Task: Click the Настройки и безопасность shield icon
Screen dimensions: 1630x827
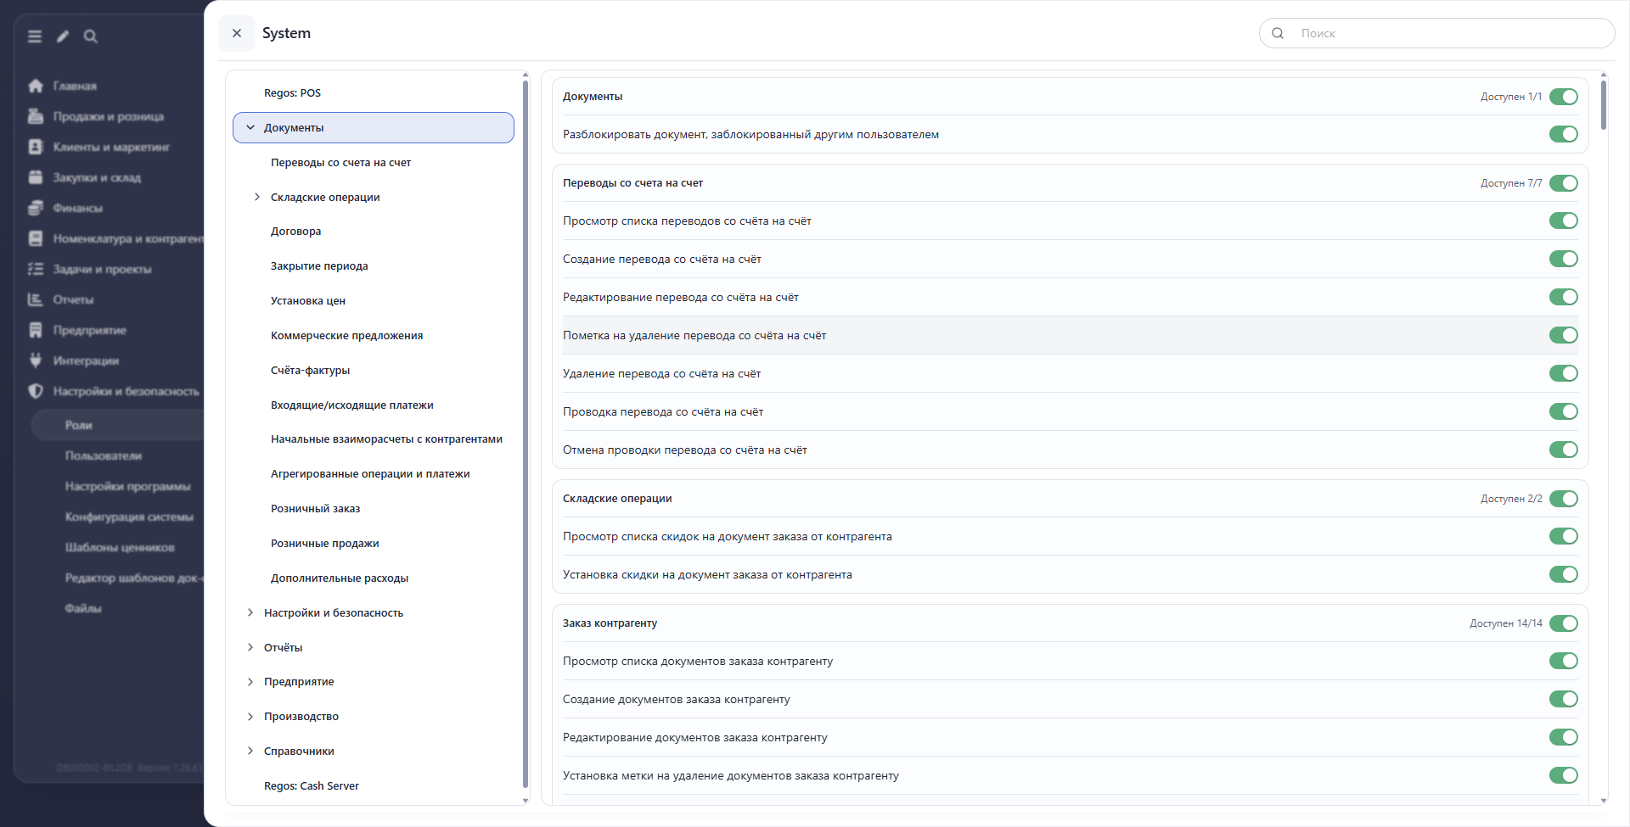Action: pyautogui.click(x=36, y=391)
